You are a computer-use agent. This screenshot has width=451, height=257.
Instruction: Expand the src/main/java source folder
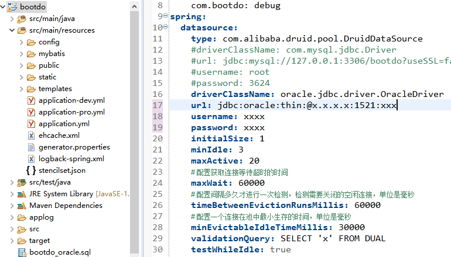pyautogui.click(x=12, y=19)
